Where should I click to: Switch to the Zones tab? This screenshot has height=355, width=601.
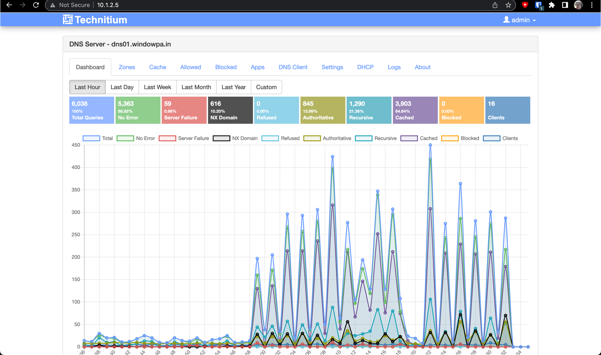127,67
